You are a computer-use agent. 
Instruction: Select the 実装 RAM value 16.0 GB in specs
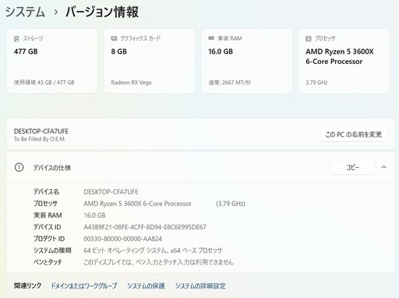point(94,216)
